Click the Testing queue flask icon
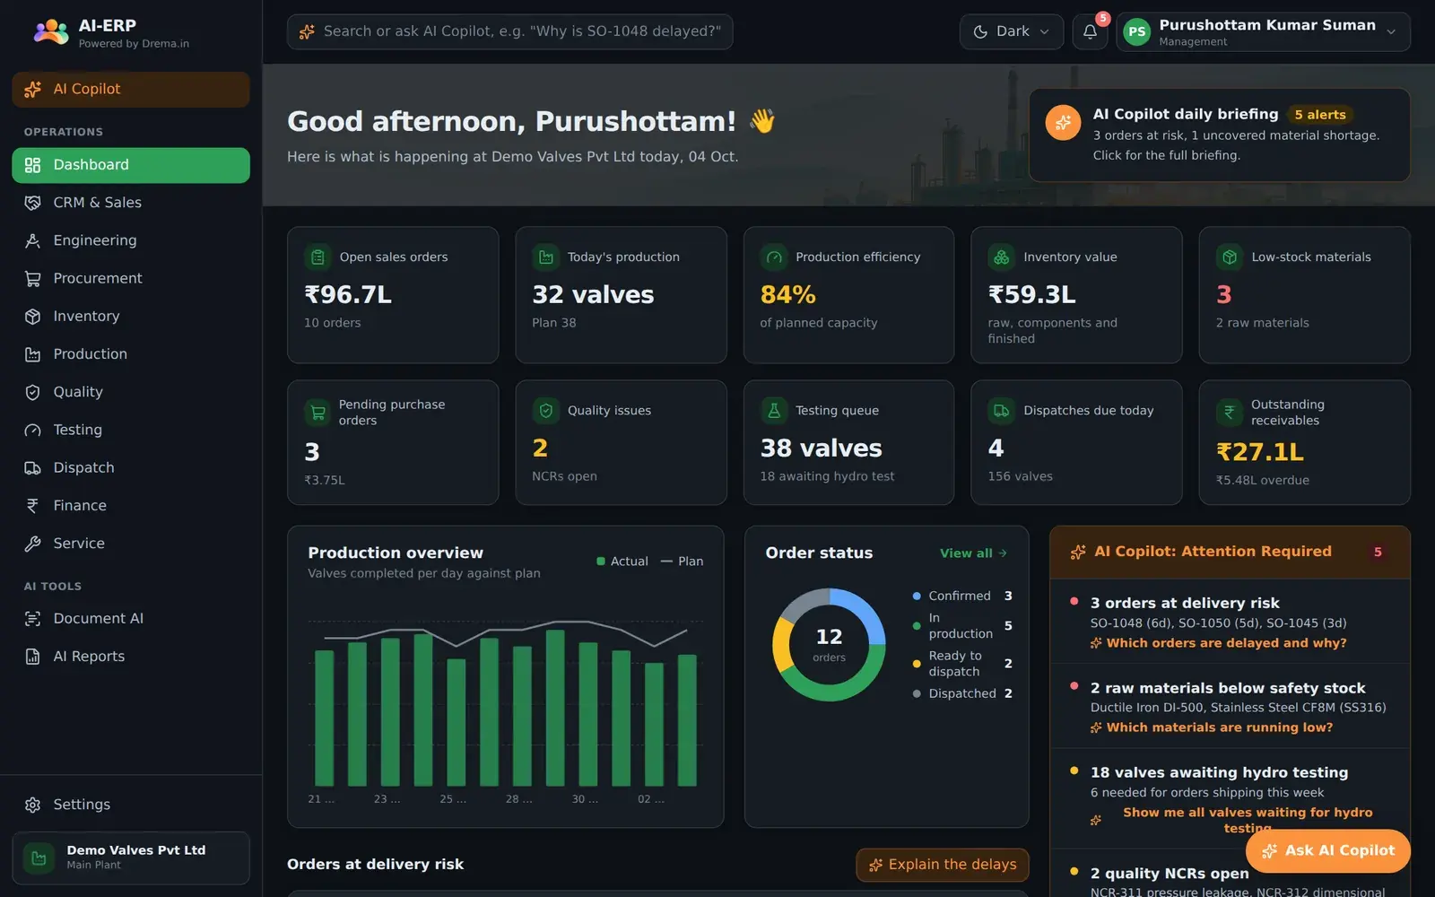Screen dimensions: 1435x897 tap(773, 411)
